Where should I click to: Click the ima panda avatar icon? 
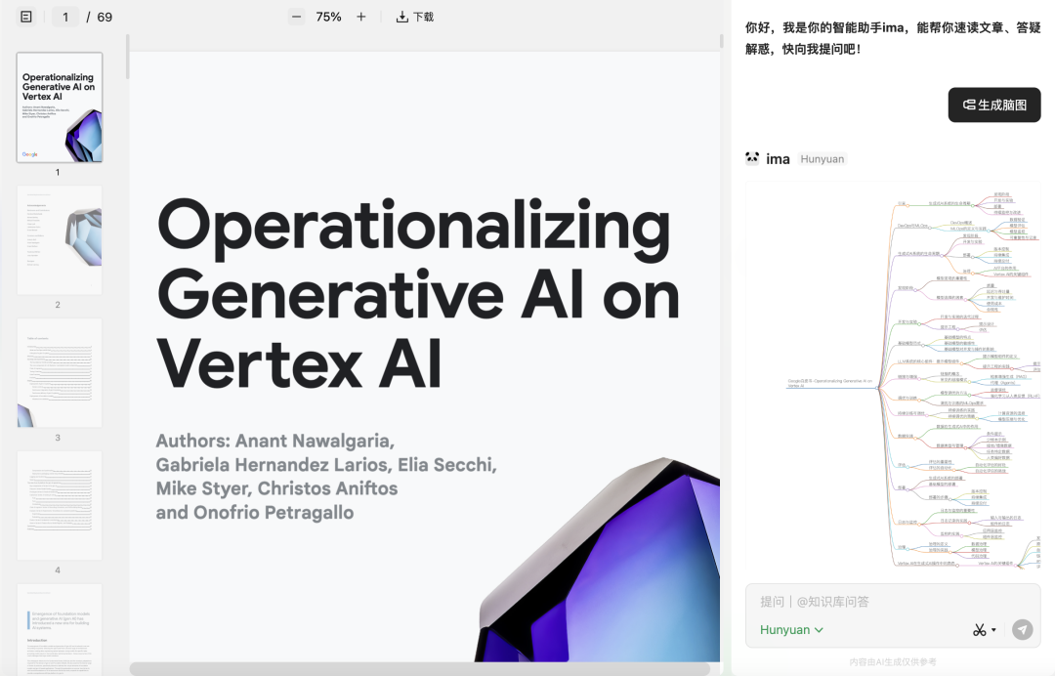[752, 158]
